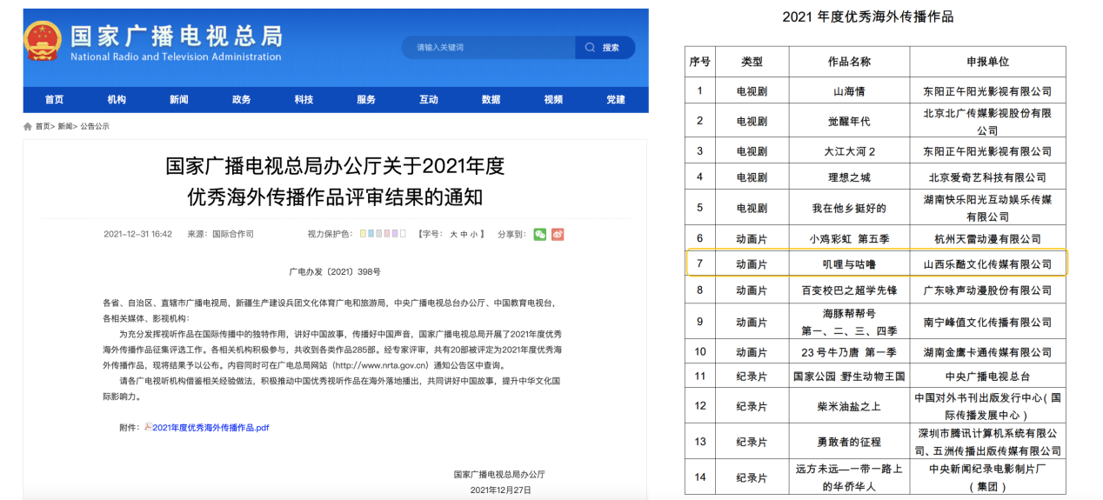This screenshot has height=500, width=1103.
Task: Click the home icon in breadcrumb
Action: click(x=28, y=126)
